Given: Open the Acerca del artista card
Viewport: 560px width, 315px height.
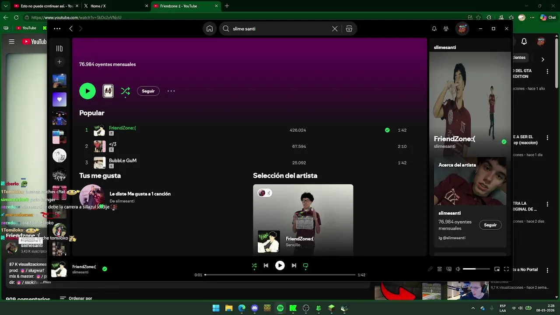Looking at the screenshot, I should (x=470, y=201).
